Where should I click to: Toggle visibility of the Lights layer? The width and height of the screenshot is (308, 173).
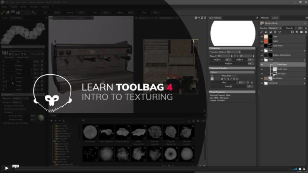262,41
